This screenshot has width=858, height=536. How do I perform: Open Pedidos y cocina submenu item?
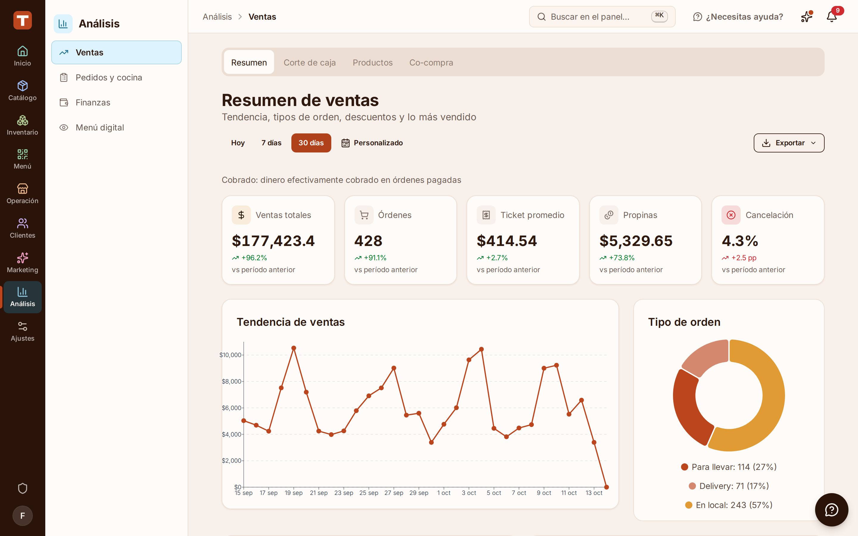click(116, 78)
